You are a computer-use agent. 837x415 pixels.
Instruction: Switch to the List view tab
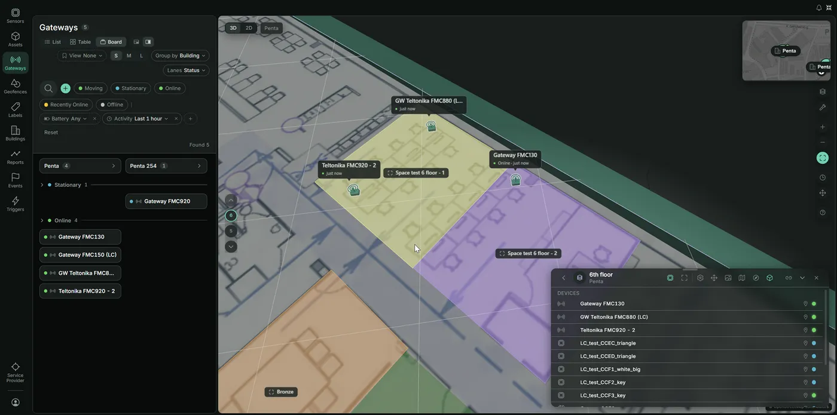point(53,42)
